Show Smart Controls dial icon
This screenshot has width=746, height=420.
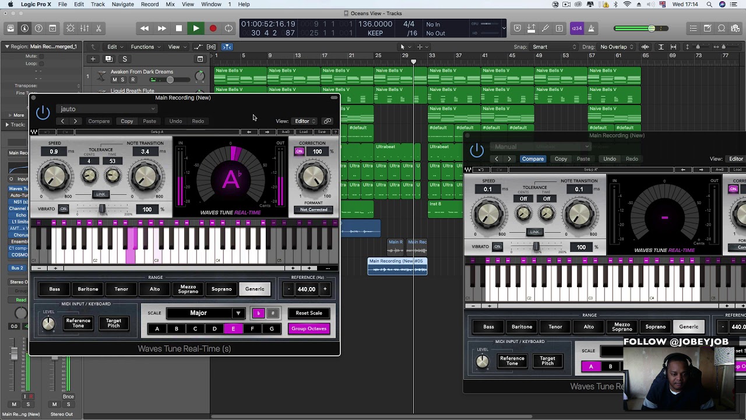tap(71, 28)
